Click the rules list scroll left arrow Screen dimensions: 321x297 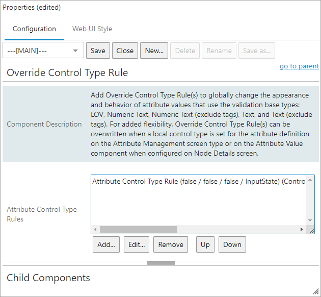(x=95, y=229)
